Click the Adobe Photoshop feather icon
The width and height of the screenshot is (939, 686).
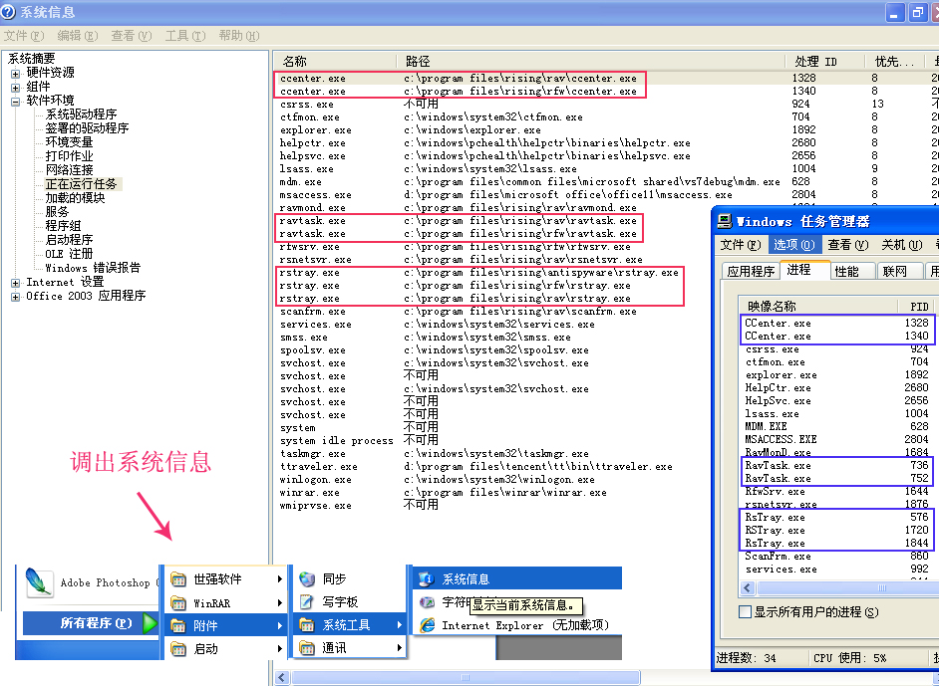click(x=40, y=581)
